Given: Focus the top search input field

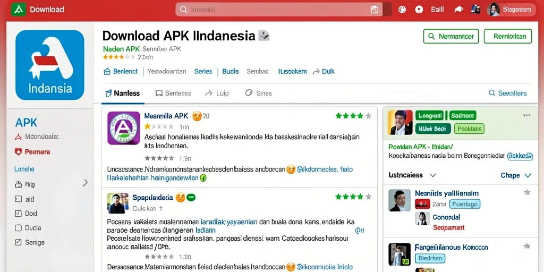Looking at the screenshot, I should point(278,10).
